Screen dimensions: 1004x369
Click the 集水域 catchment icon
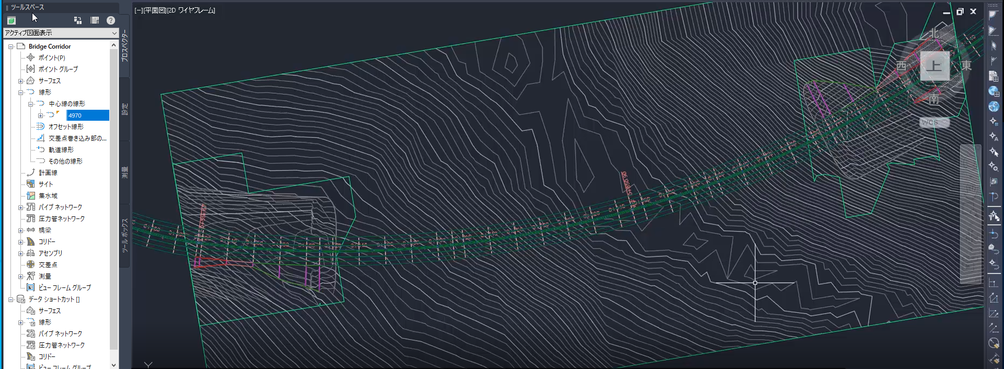pos(31,195)
